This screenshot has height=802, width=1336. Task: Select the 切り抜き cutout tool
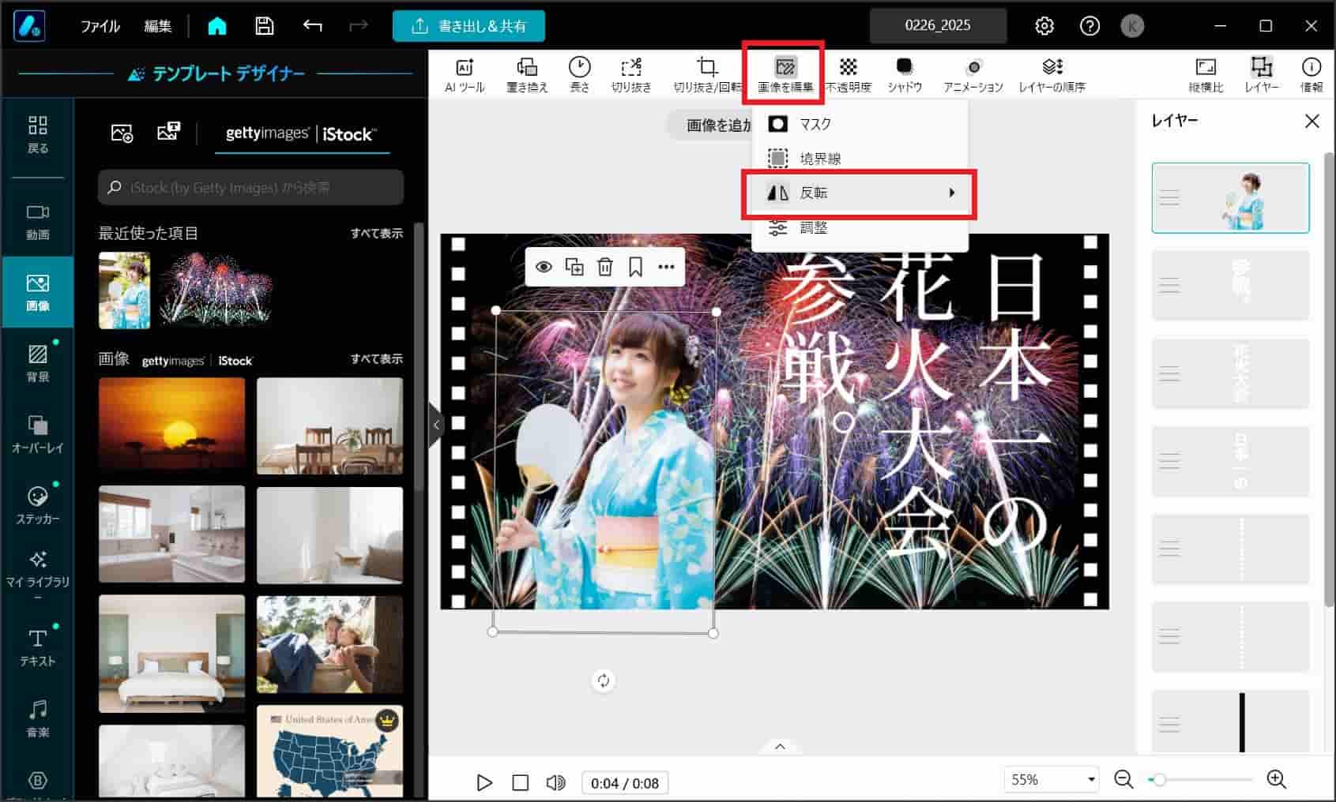tap(631, 75)
